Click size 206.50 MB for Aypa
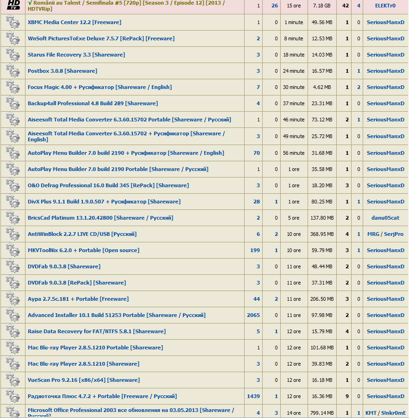409x418 pixels. coord(322,299)
